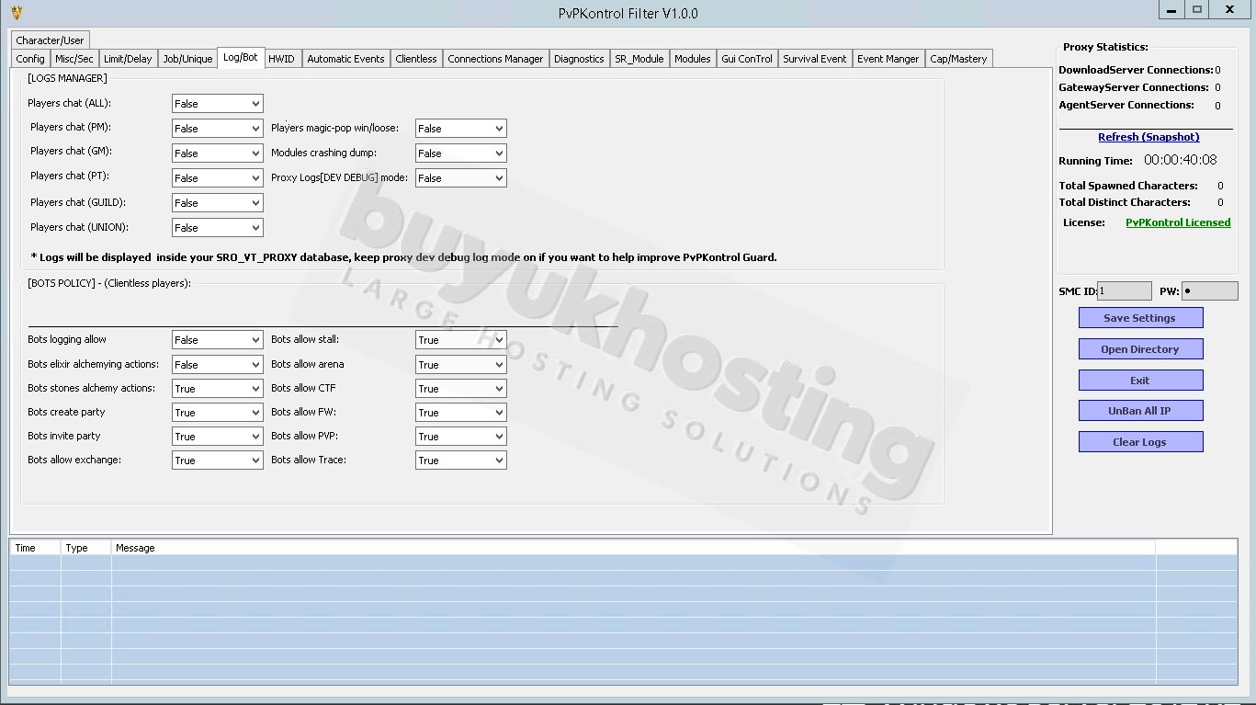
Task: Open the Bots allow CTF dropdown
Action: pyautogui.click(x=460, y=389)
